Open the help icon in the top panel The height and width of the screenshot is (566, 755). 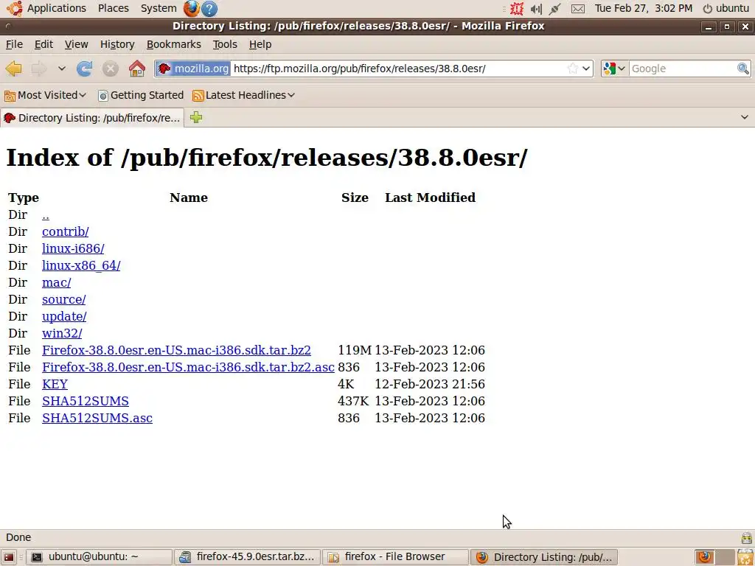[x=209, y=8]
